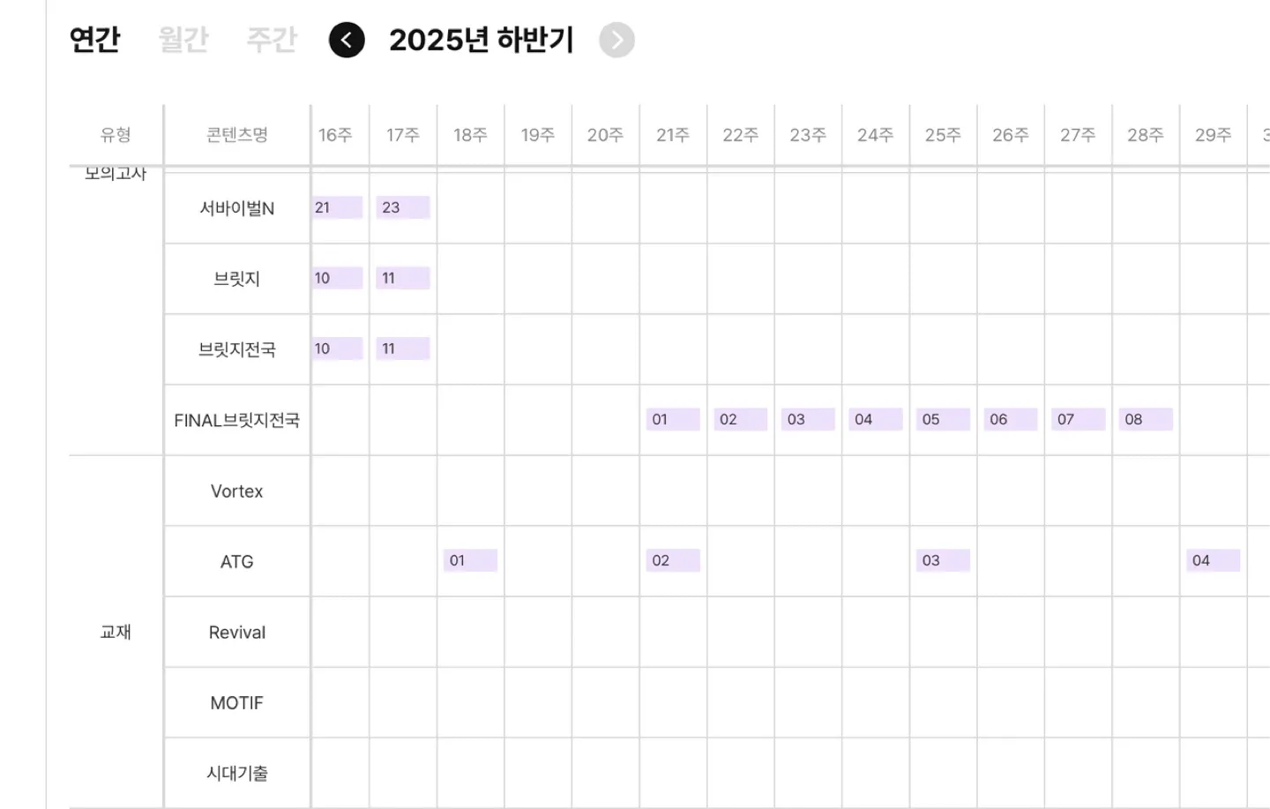Select ATG item 03 in week 25
Image resolution: width=1270 pixels, height=809 pixels.
[944, 560]
